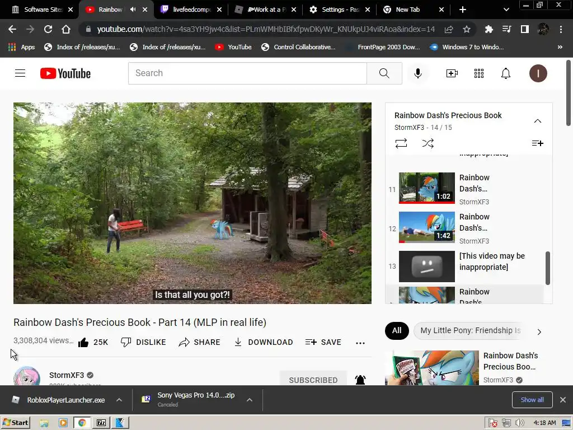Click the search magnifier button
Viewport: 573px width, 430px height.
(384, 73)
